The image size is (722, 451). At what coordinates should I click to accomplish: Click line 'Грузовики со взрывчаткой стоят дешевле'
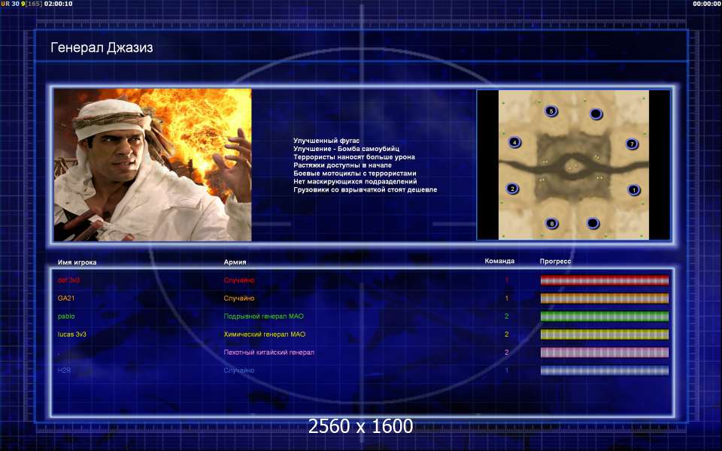coord(366,189)
